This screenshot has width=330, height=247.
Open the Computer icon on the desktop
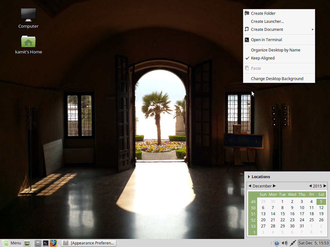pos(28,14)
